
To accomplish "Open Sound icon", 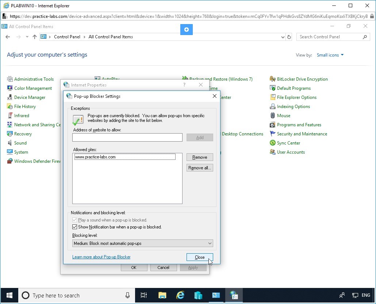I will coord(10,143).
